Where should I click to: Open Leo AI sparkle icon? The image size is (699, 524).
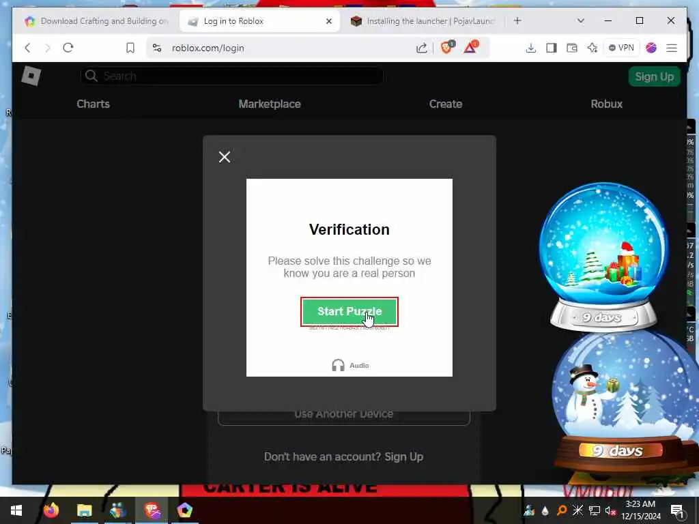click(592, 48)
